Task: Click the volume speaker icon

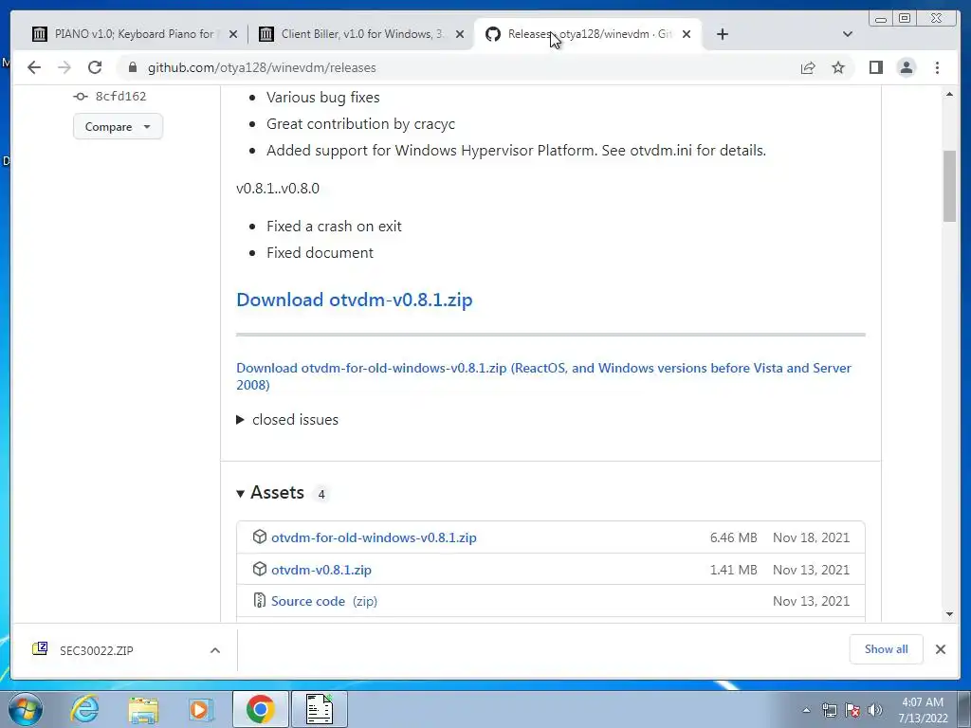Action: click(x=875, y=710)
